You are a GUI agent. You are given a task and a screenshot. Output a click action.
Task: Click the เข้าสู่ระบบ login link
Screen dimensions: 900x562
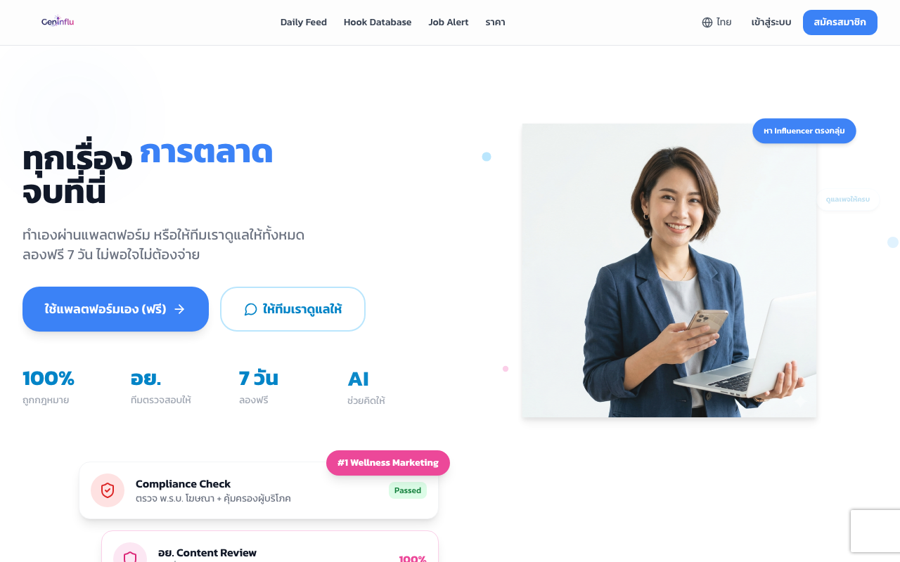click(771, 22)
